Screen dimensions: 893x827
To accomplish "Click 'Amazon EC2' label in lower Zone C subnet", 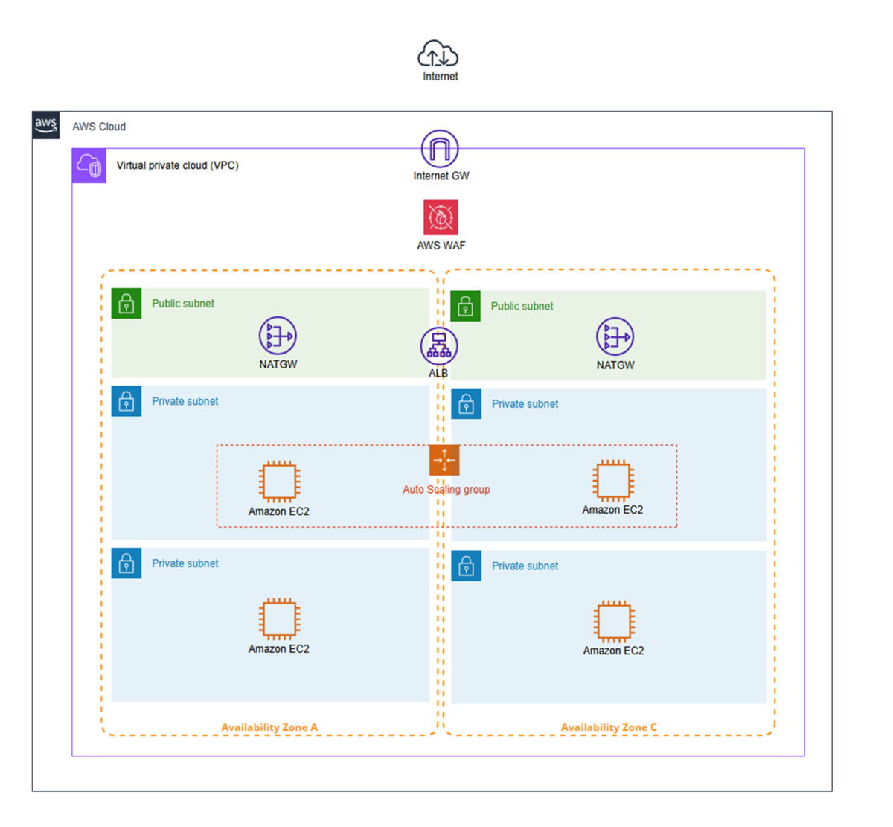I will click(x=613, y=651).
